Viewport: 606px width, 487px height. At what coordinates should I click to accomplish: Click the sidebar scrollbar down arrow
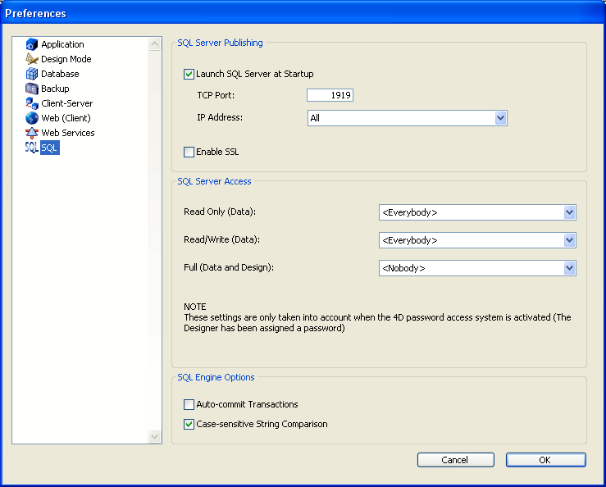(155, 437)
